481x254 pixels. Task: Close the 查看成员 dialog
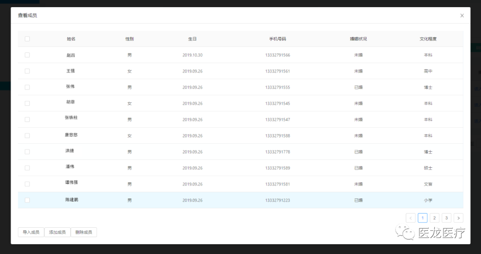coord(462,16)
